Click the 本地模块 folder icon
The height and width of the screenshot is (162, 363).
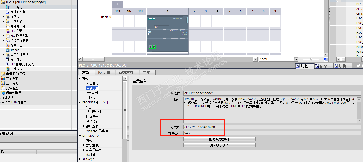[8, 69]
